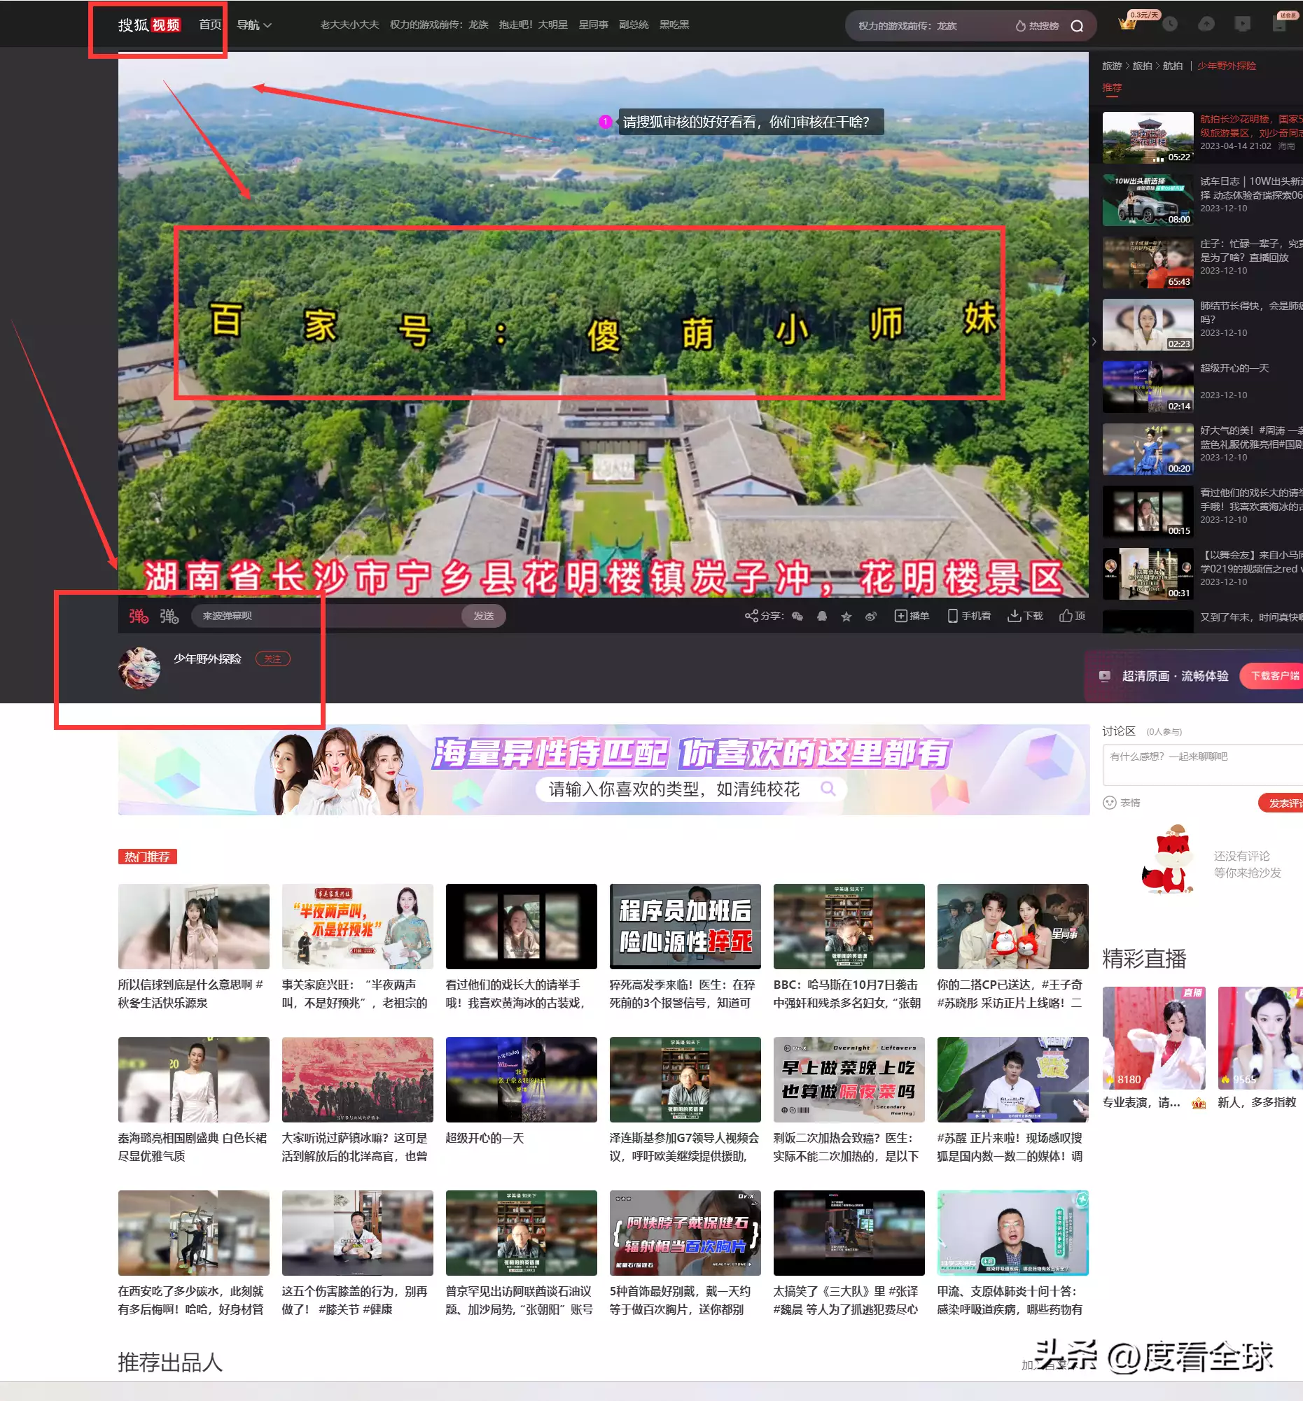The height and width of the screenshot is (1401, 1303).
Task: Share to WeChat icon
Action: [x=797, y=616]
